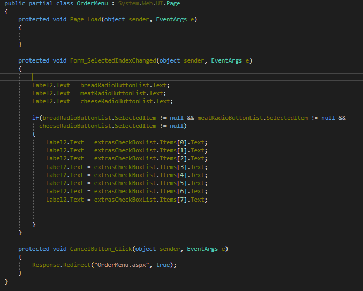
Task: Click the "OrderMenu.aspx" string literal
Action: (122, 265)
